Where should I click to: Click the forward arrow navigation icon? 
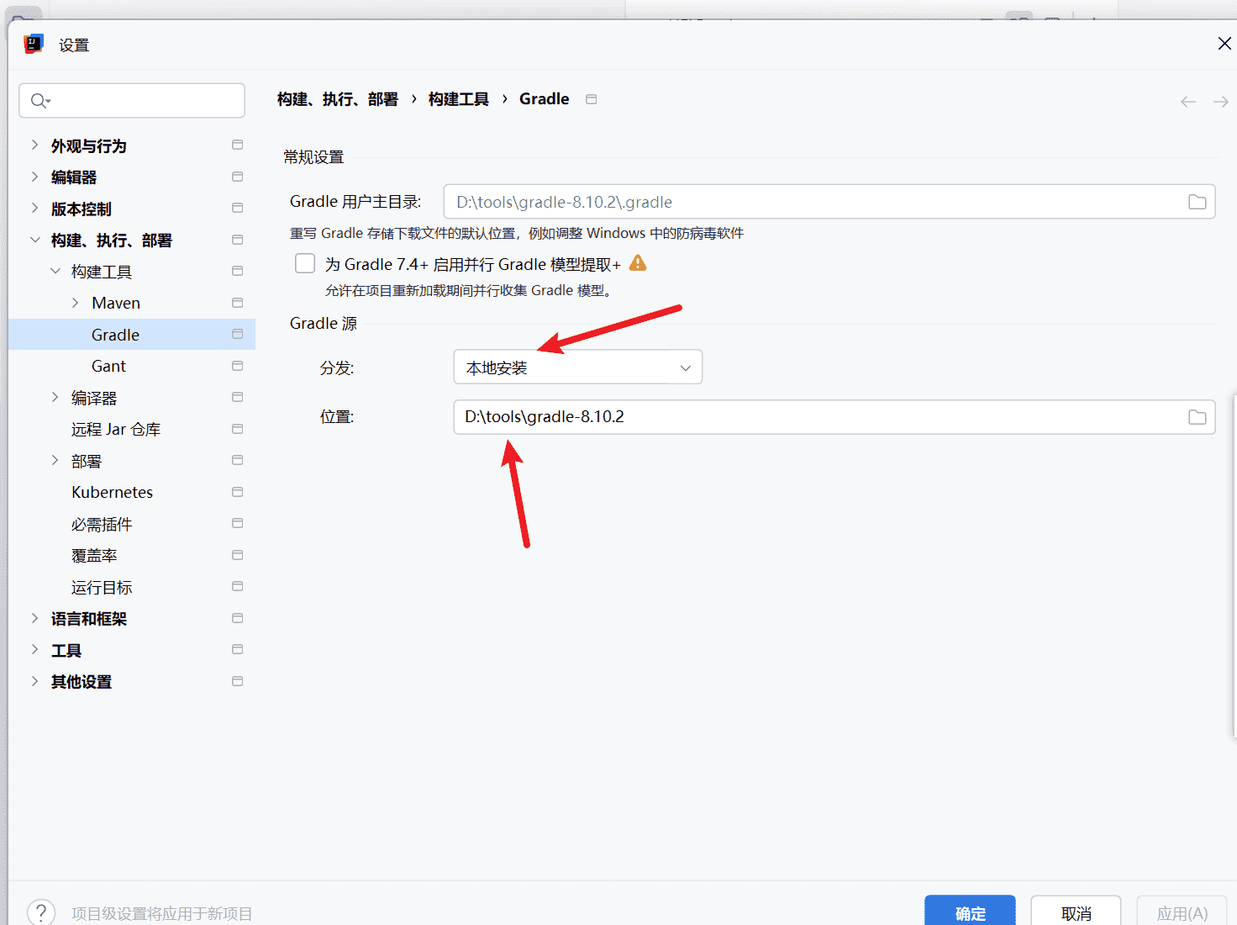point(1220,102)
